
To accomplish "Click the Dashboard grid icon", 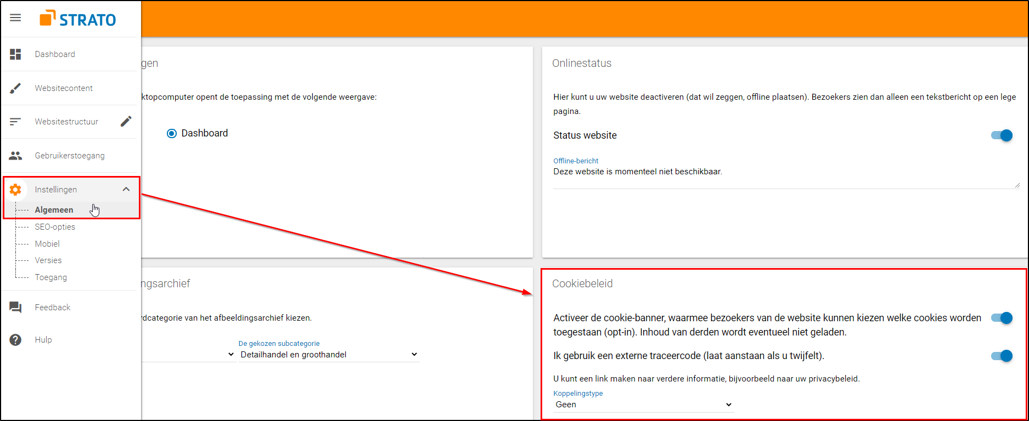I will (x=15, y=54).
